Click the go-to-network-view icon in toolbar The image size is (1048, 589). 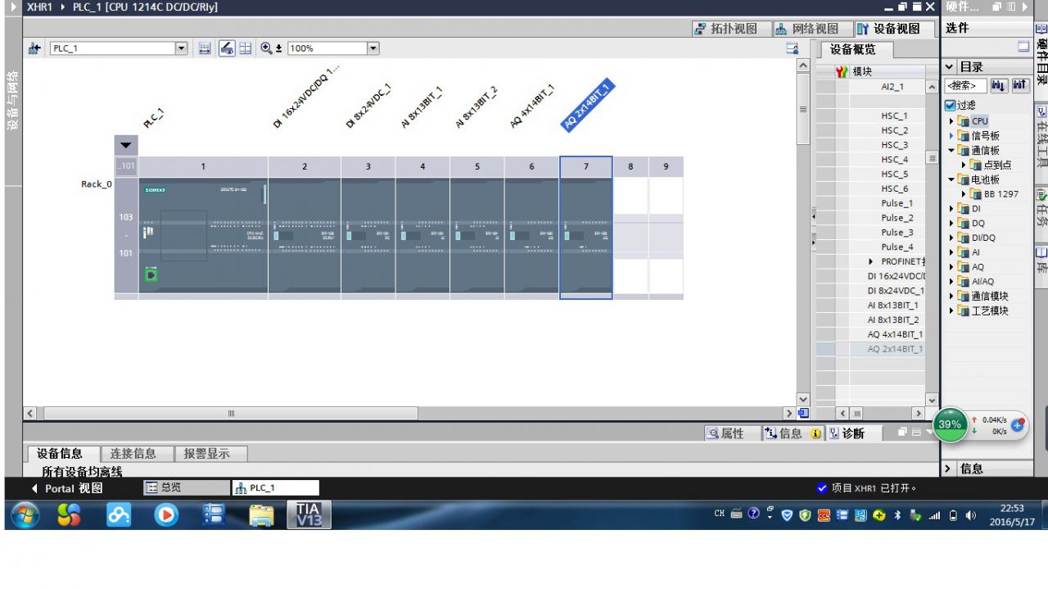coord(34,48)
